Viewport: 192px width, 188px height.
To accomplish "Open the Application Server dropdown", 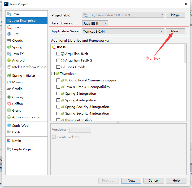I will coord(123,31).
